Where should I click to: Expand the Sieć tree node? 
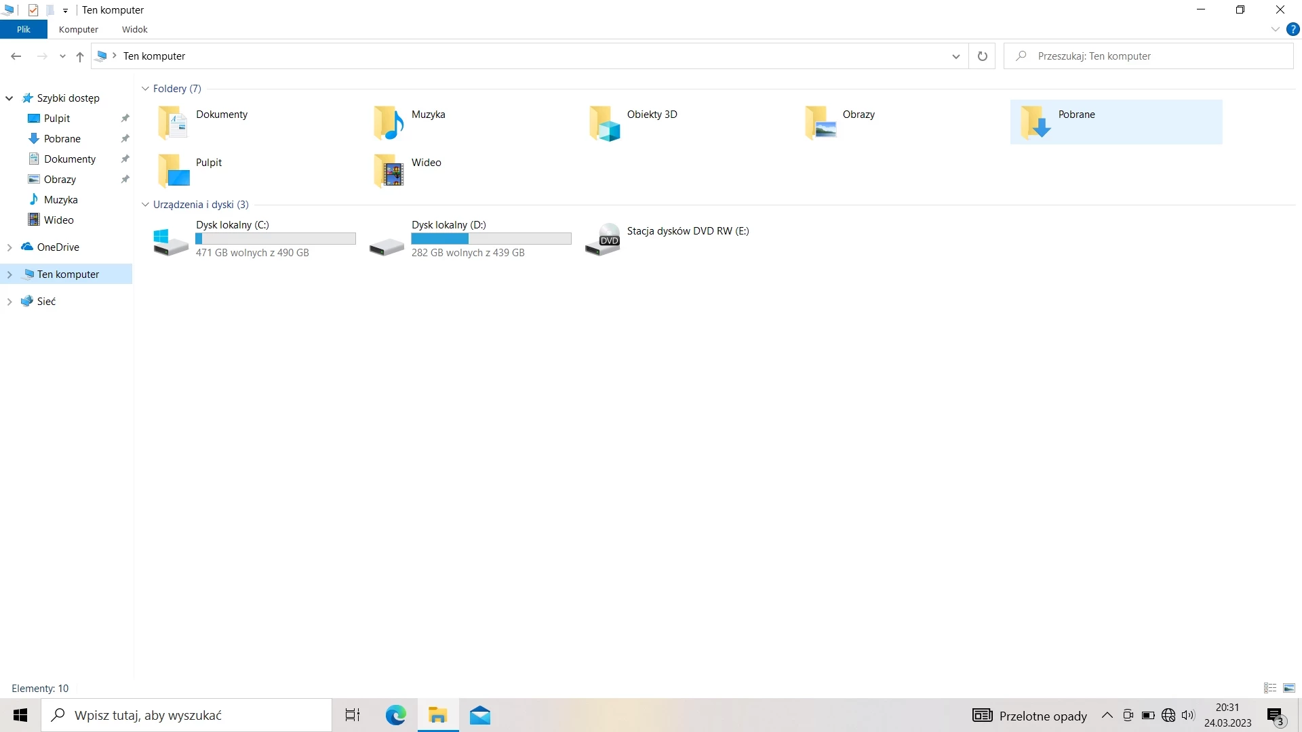point(9,302)
